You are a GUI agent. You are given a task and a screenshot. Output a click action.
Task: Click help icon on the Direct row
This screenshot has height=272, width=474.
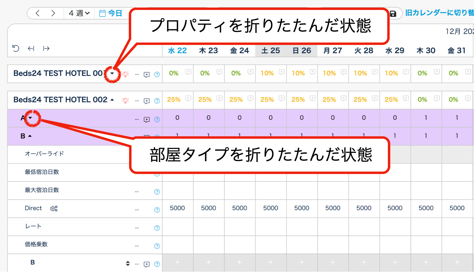click(157, 210)
